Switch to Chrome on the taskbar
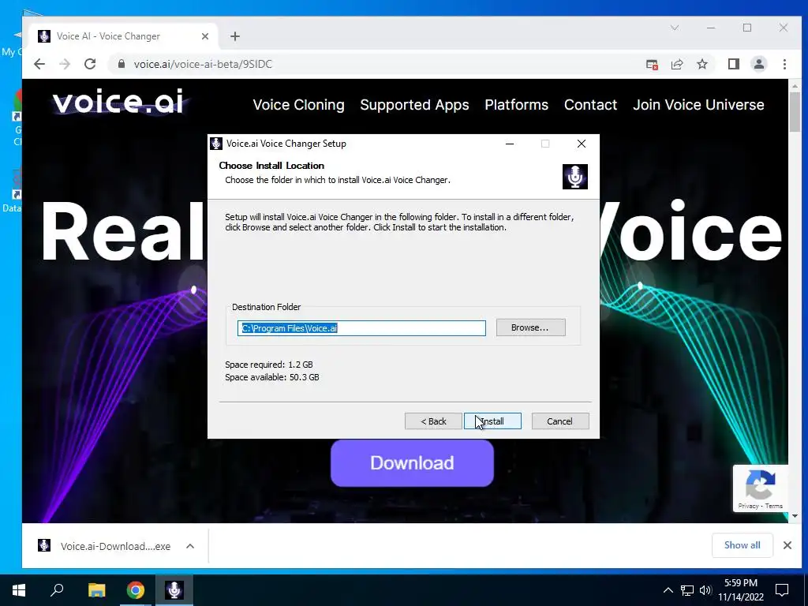This screenshot has width=808, height=606. click(136, 590)
